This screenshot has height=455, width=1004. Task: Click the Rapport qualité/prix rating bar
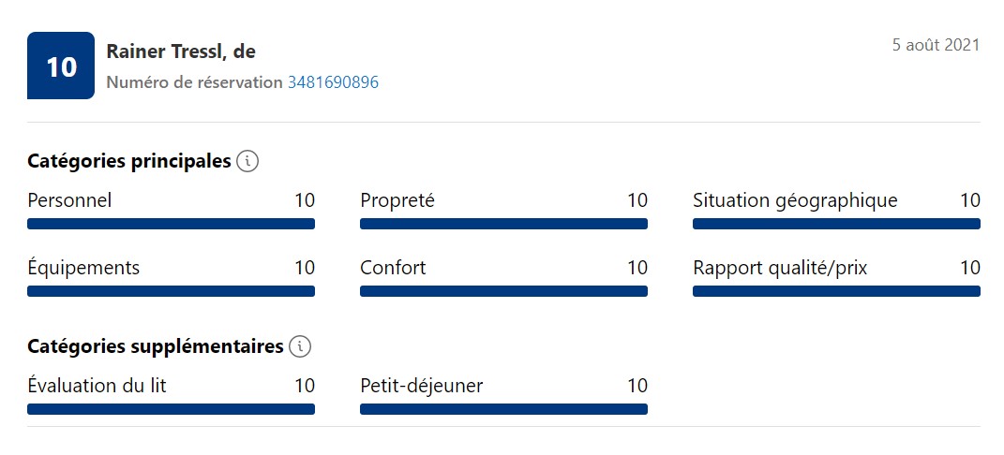(836, 291)
